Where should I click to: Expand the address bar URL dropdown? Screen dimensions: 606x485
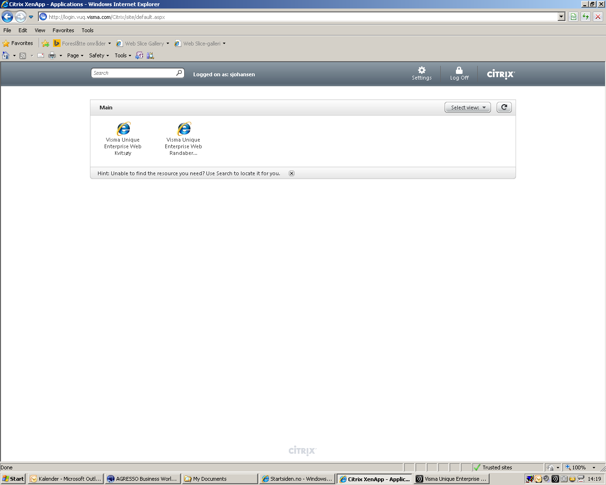(x=561, y=17)
